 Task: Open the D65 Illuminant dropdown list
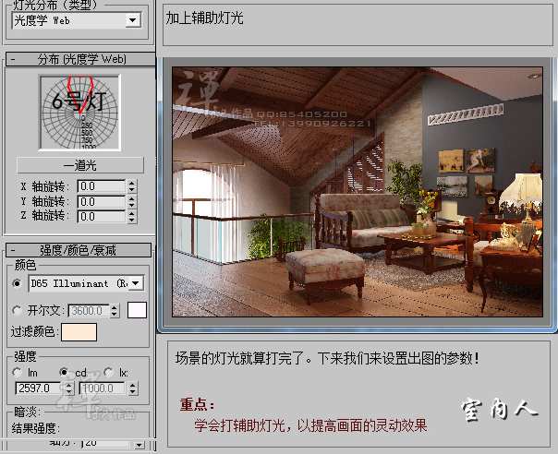pyautogui.click(x=135, y=283)
